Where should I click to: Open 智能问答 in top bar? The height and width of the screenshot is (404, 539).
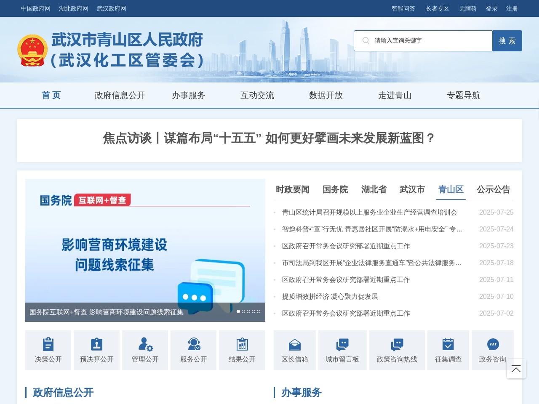pos(403,8)
